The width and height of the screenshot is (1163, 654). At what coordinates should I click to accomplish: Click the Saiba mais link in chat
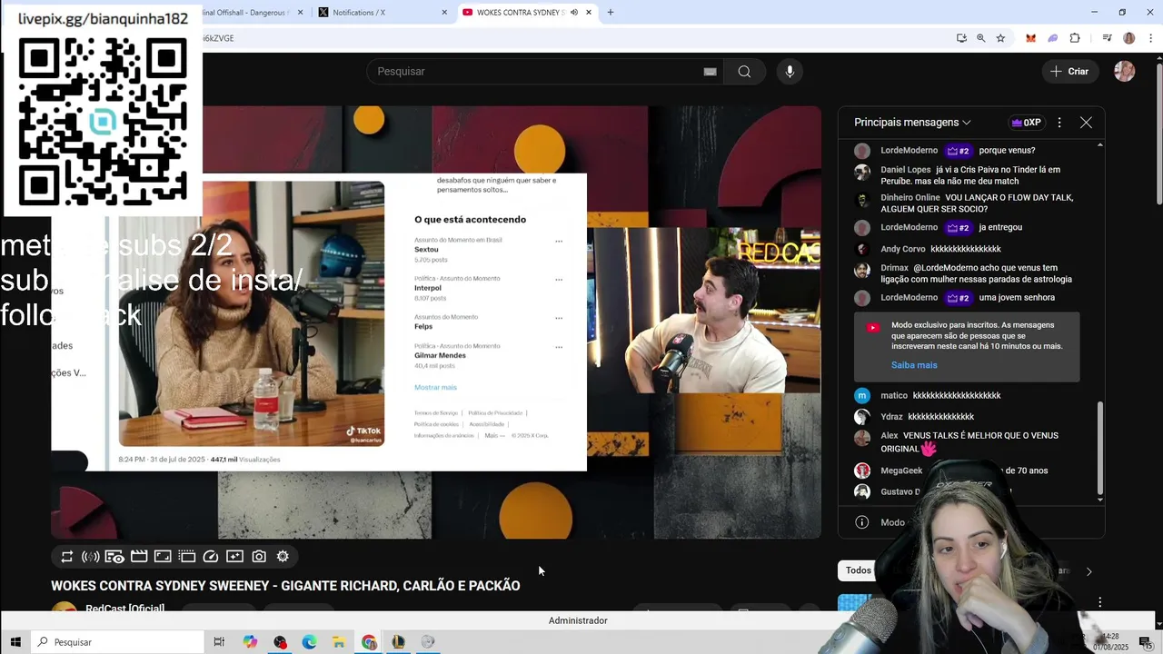tap(914, 365)
